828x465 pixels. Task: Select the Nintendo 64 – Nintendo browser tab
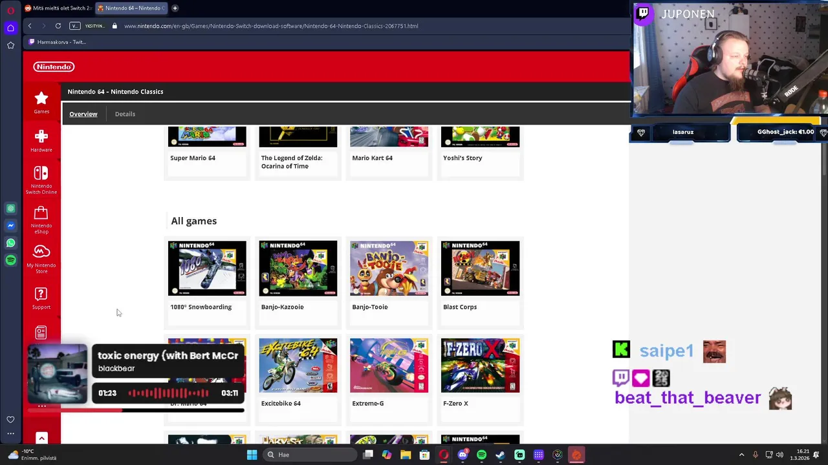131,8
